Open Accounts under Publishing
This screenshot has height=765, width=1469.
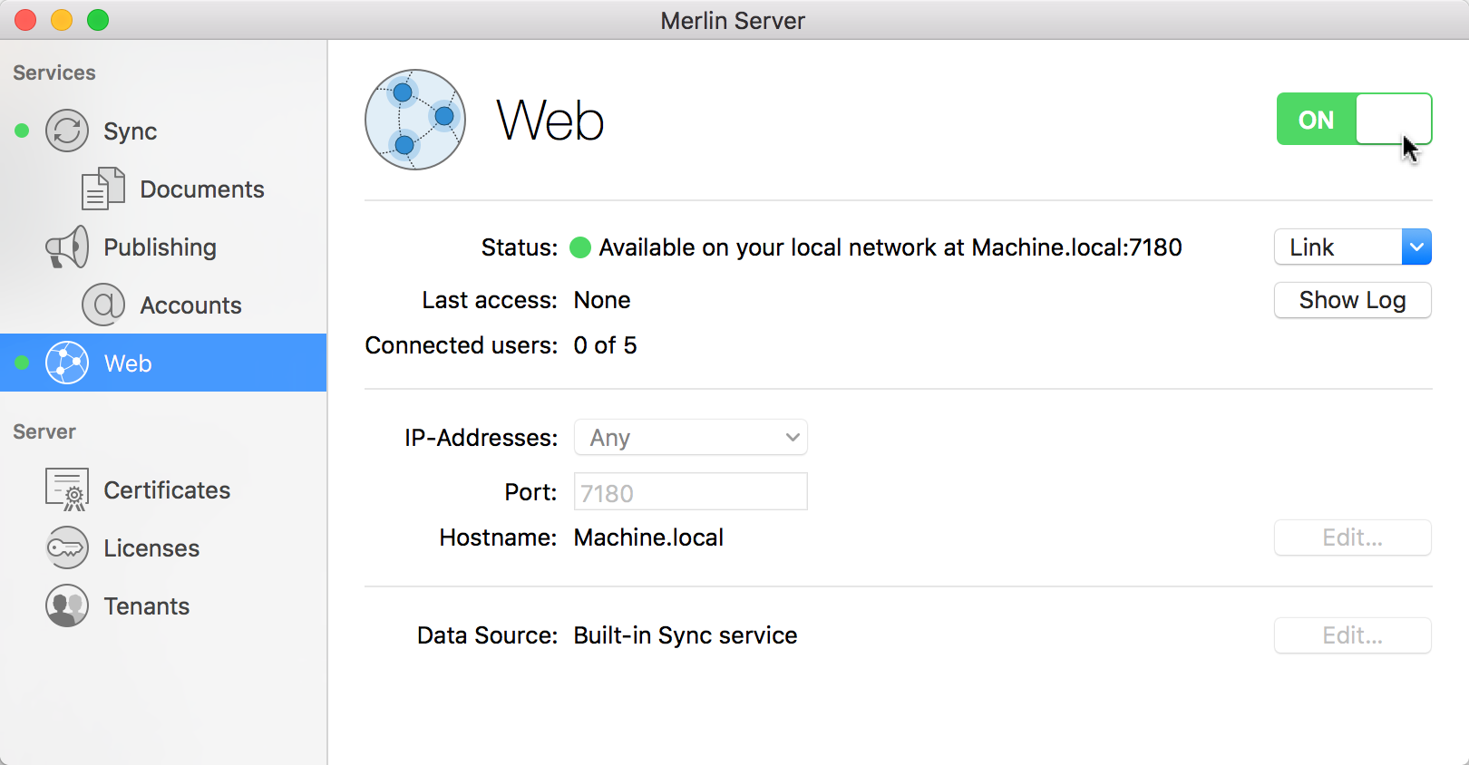click(x=163, y=305)
